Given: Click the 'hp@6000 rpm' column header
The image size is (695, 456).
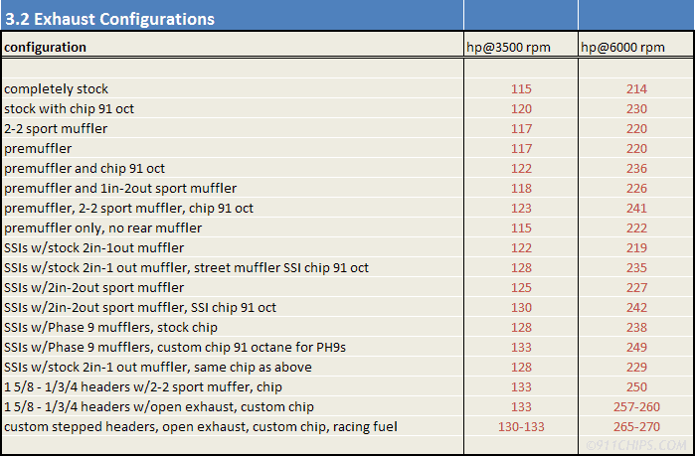Looking at the screenshot, I should click(622, 47).
